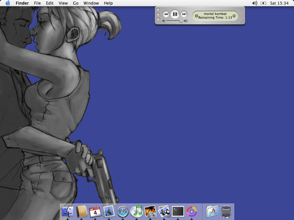The width and height of the screenshot is (294, 220).
Task: Open Finder from the Dock
Action: coord(67,211)
